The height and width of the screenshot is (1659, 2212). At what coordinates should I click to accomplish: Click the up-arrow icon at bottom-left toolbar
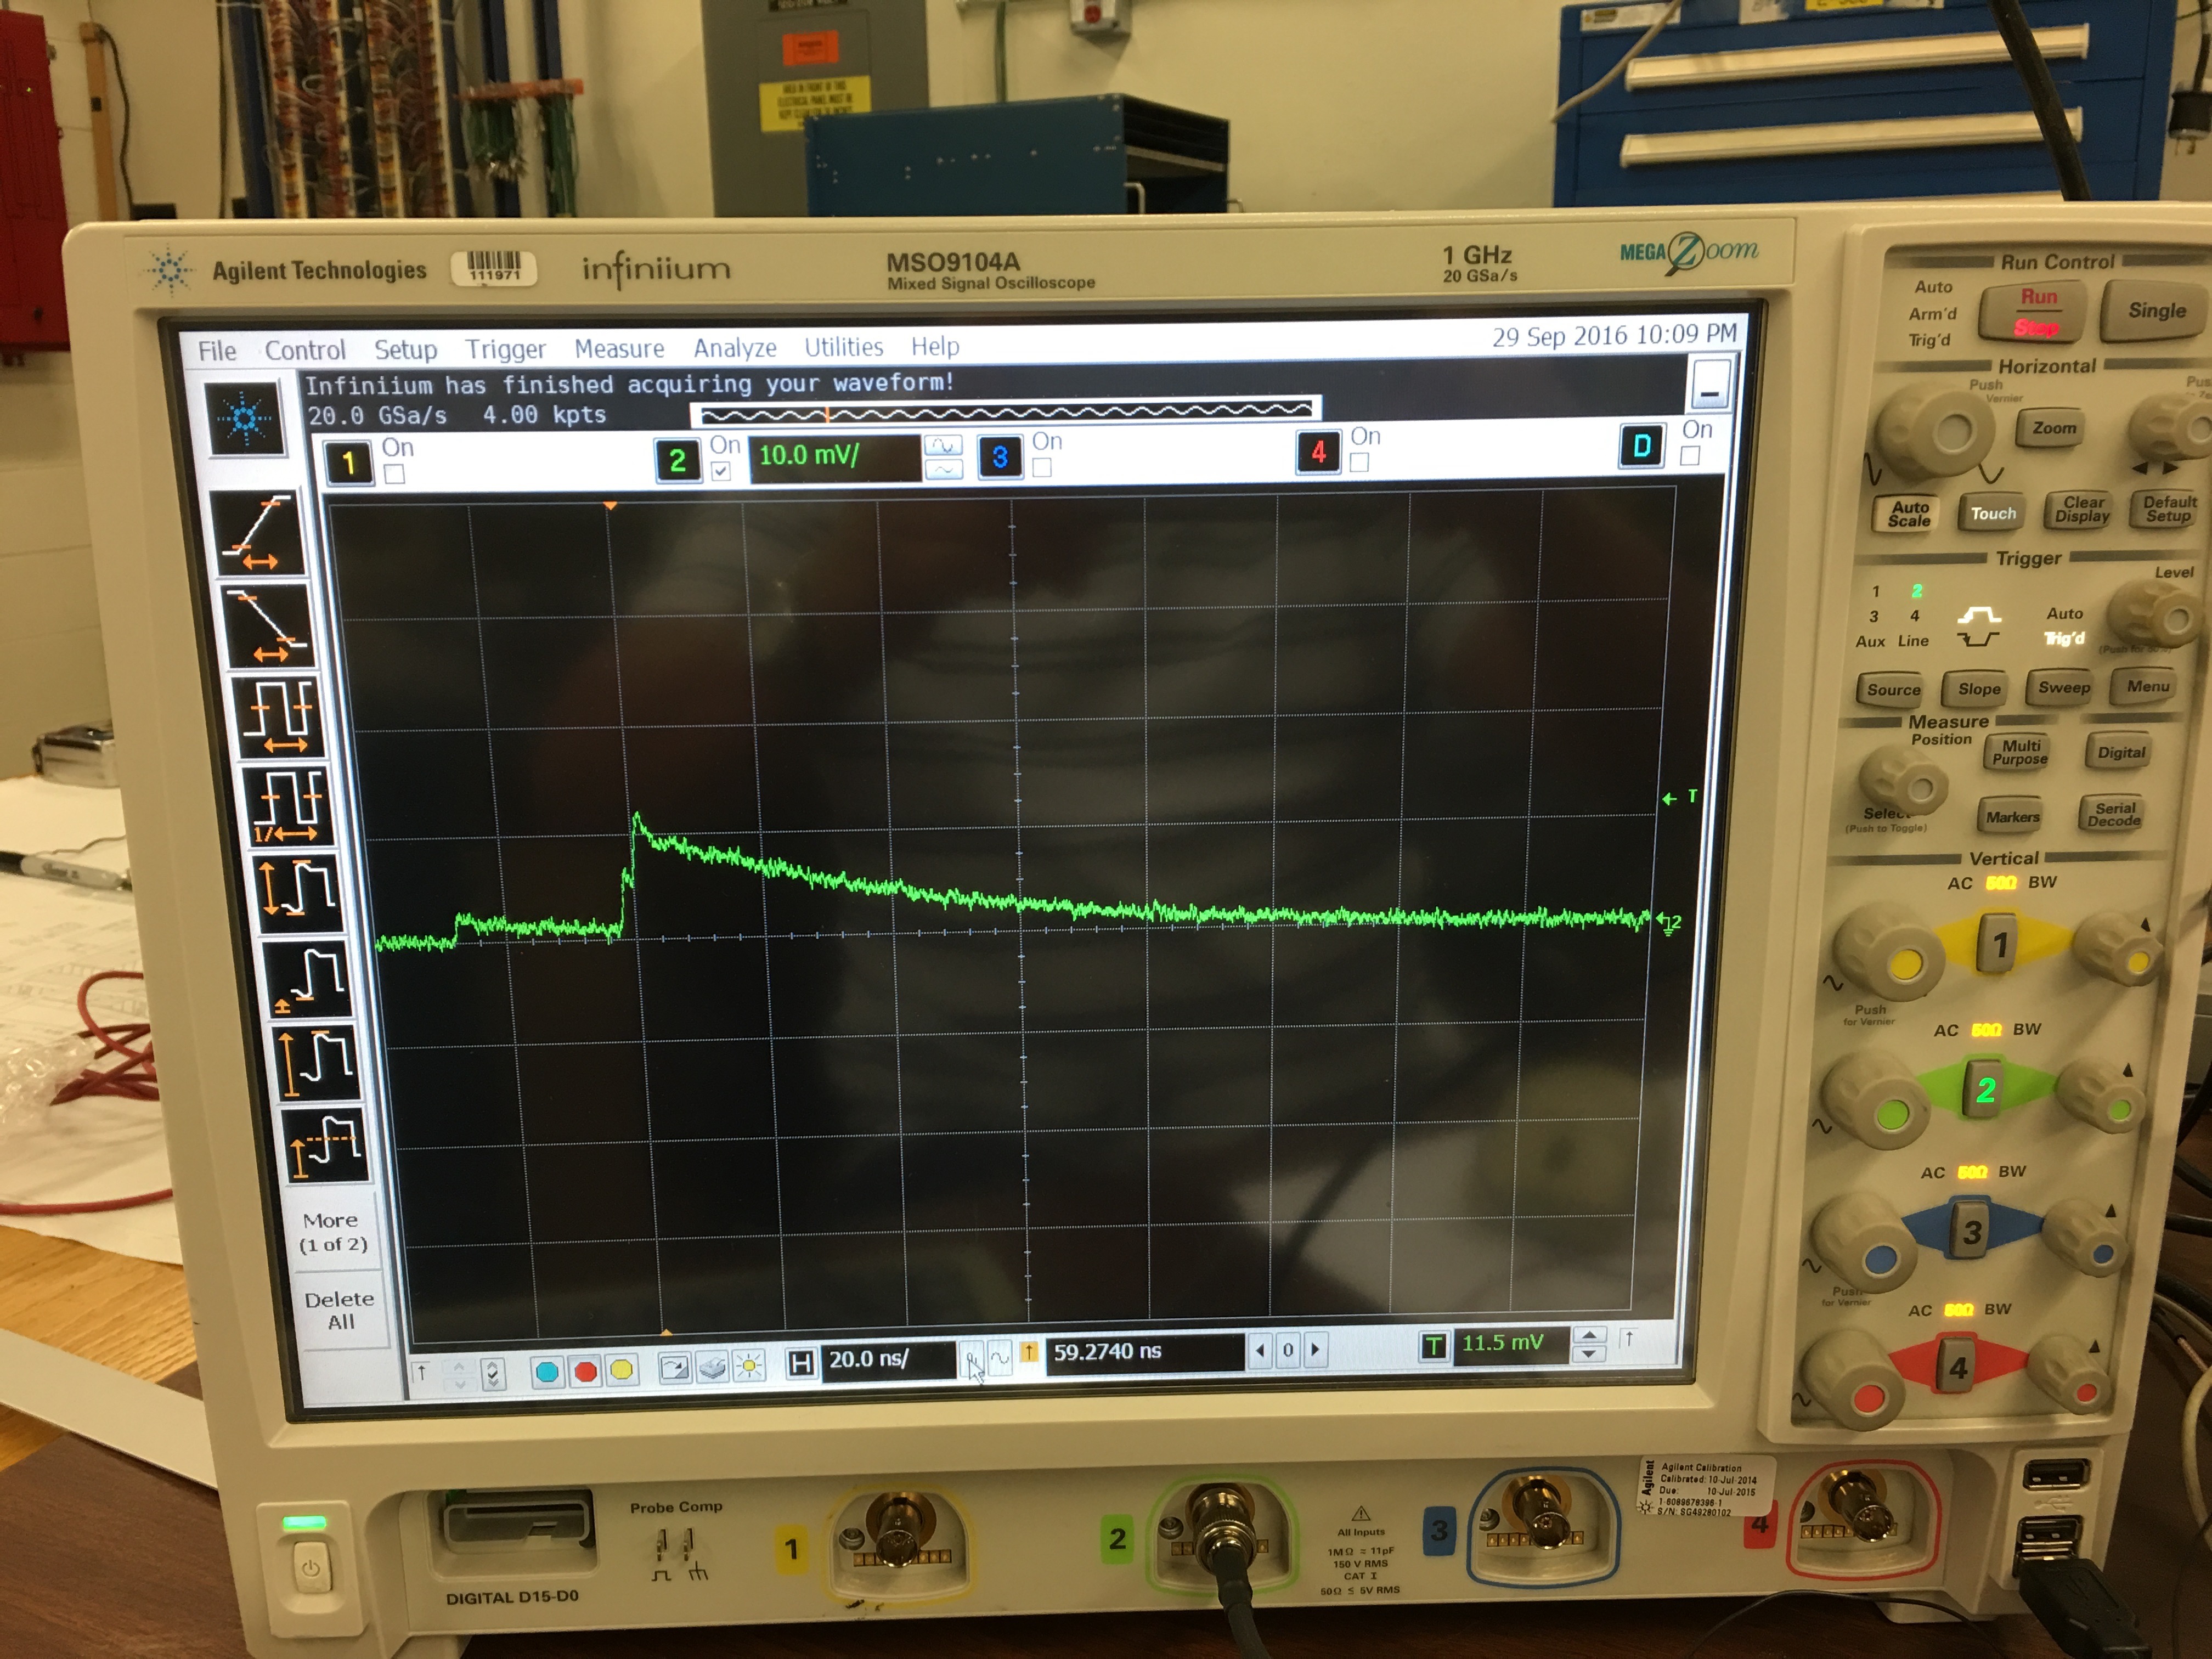pos(422,1372)
